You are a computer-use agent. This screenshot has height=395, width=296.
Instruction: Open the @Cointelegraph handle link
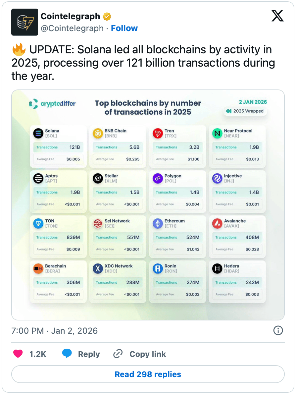72,28
